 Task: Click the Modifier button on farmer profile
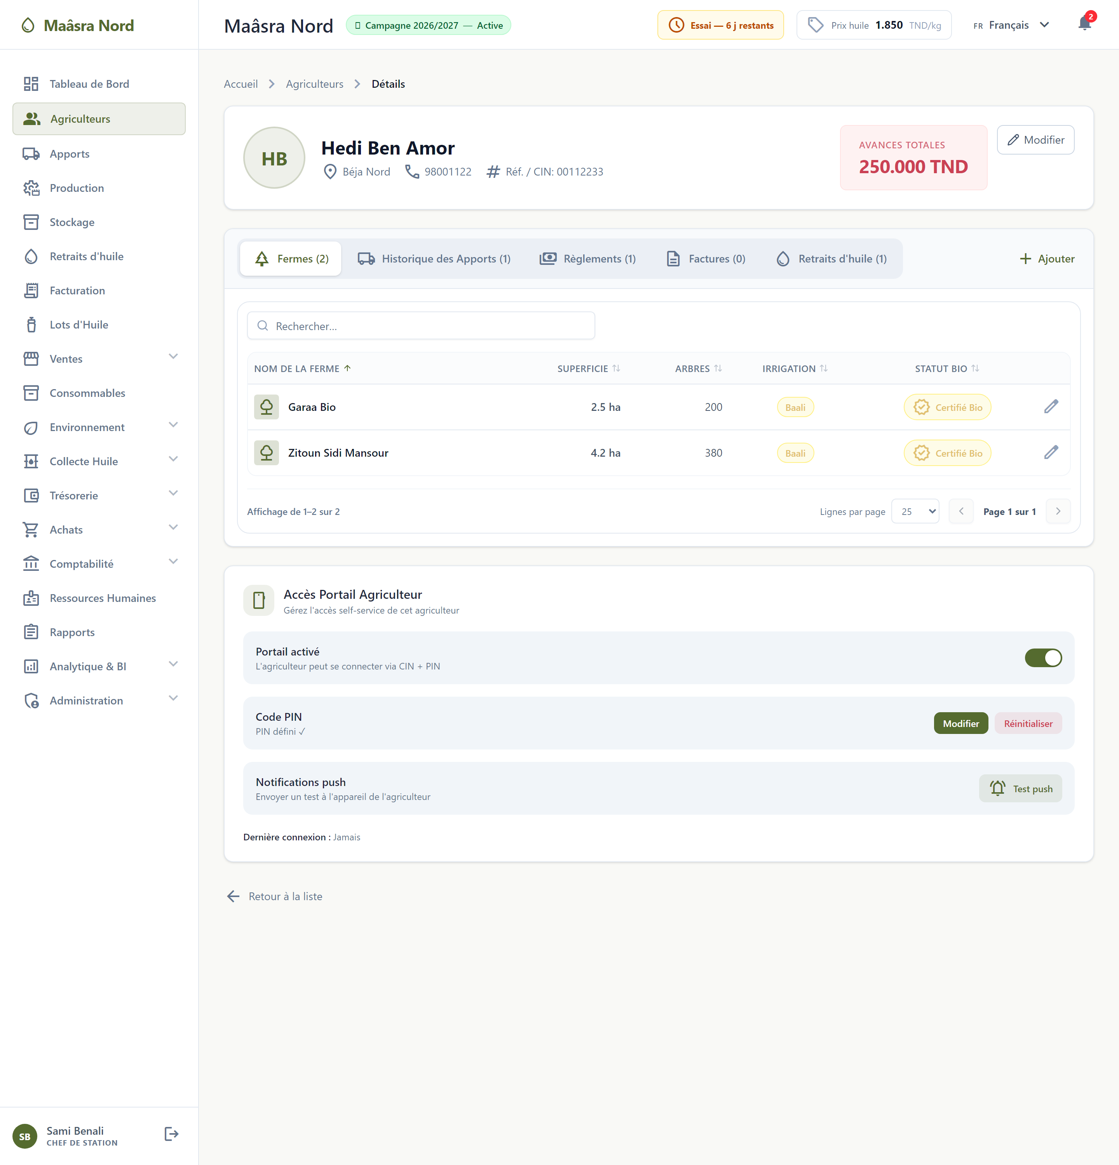click(x=1035, y=140)
